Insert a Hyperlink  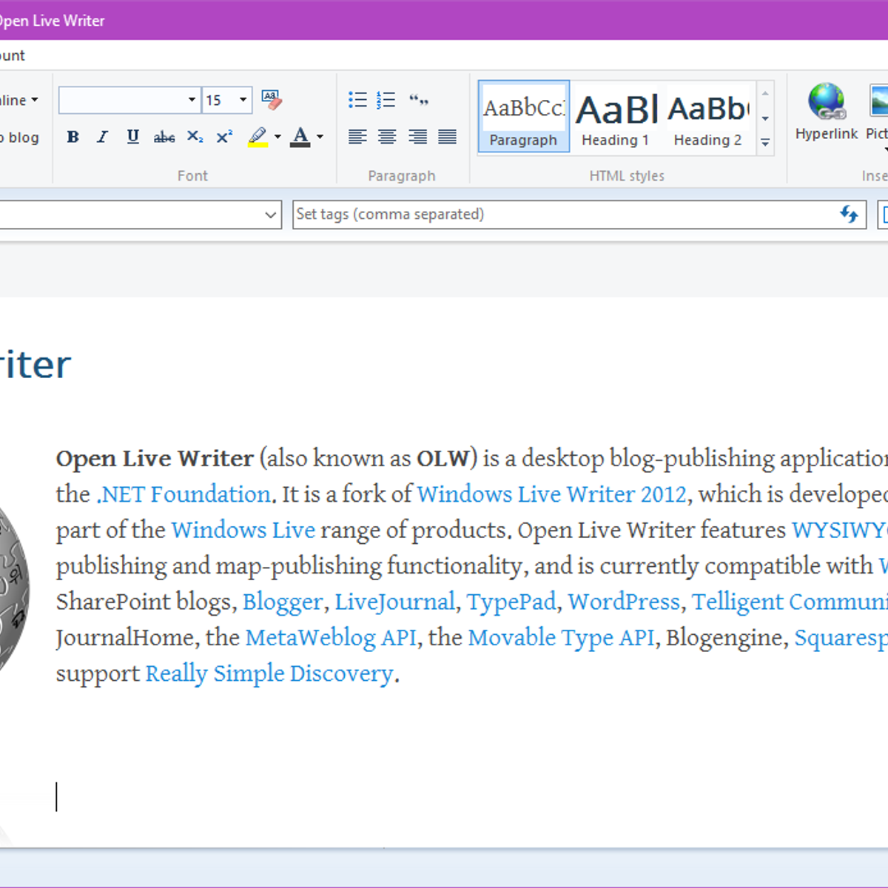827,112
